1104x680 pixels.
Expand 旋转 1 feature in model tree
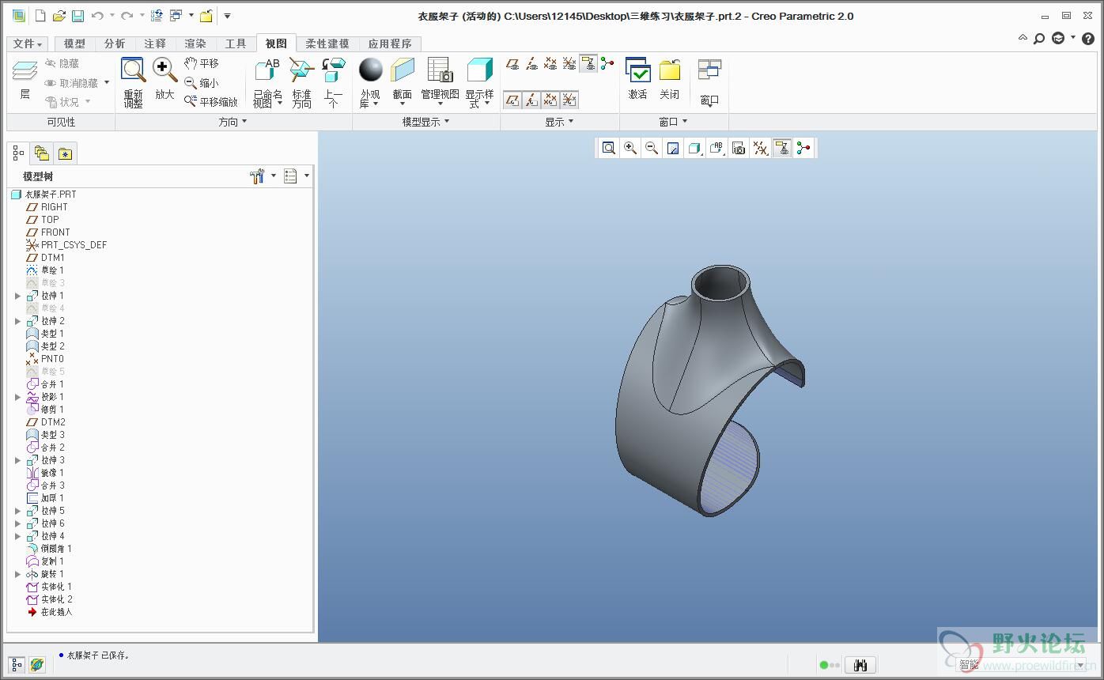coord(17,574)
